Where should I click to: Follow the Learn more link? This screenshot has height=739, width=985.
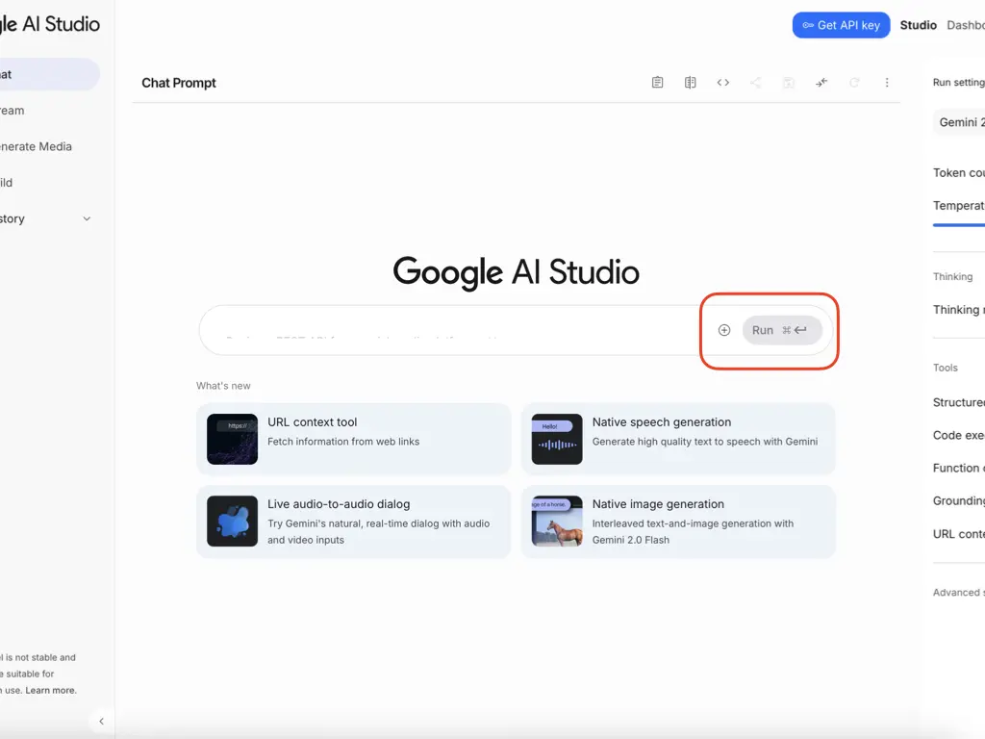pyautogui.click(x=51, y=690)
